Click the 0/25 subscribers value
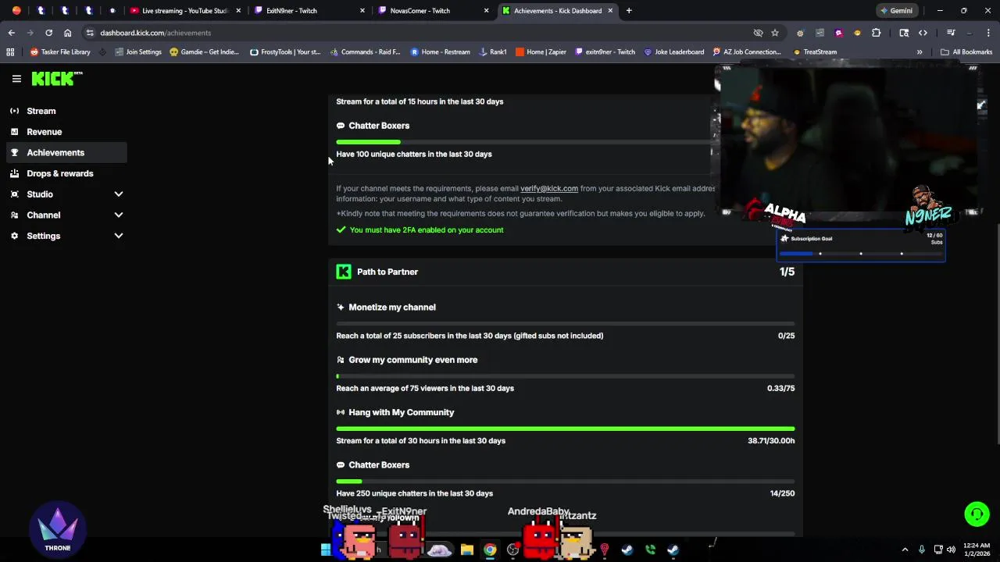Viewport: 1000px width, 562px height. (786, 336)
